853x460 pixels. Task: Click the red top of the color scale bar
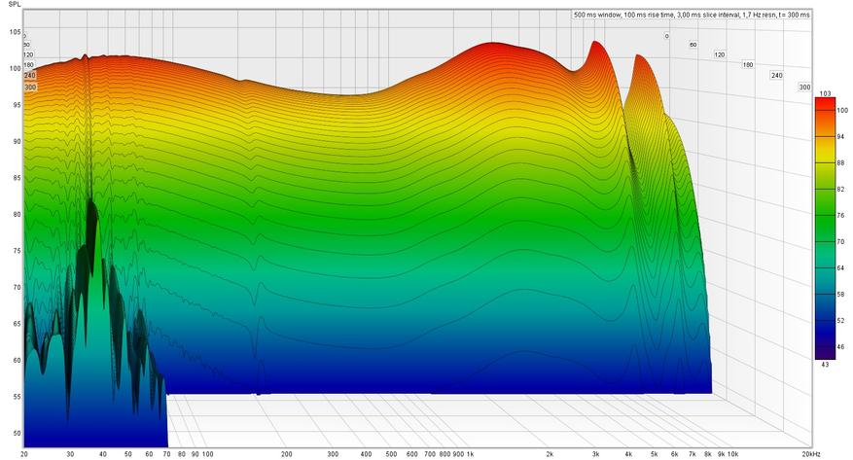(x=824, y=102)
